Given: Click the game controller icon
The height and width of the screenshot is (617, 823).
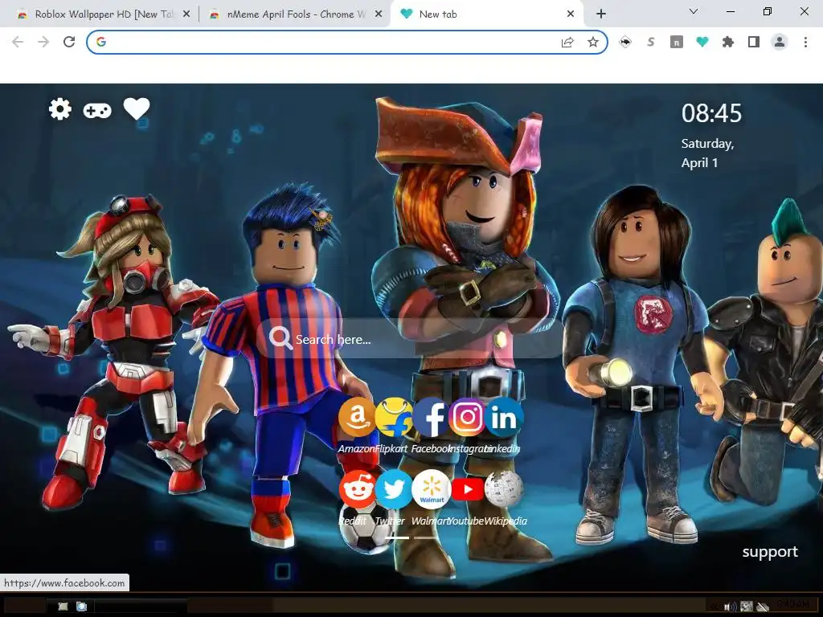Looking at the screenshot, I should pos(97,111).
